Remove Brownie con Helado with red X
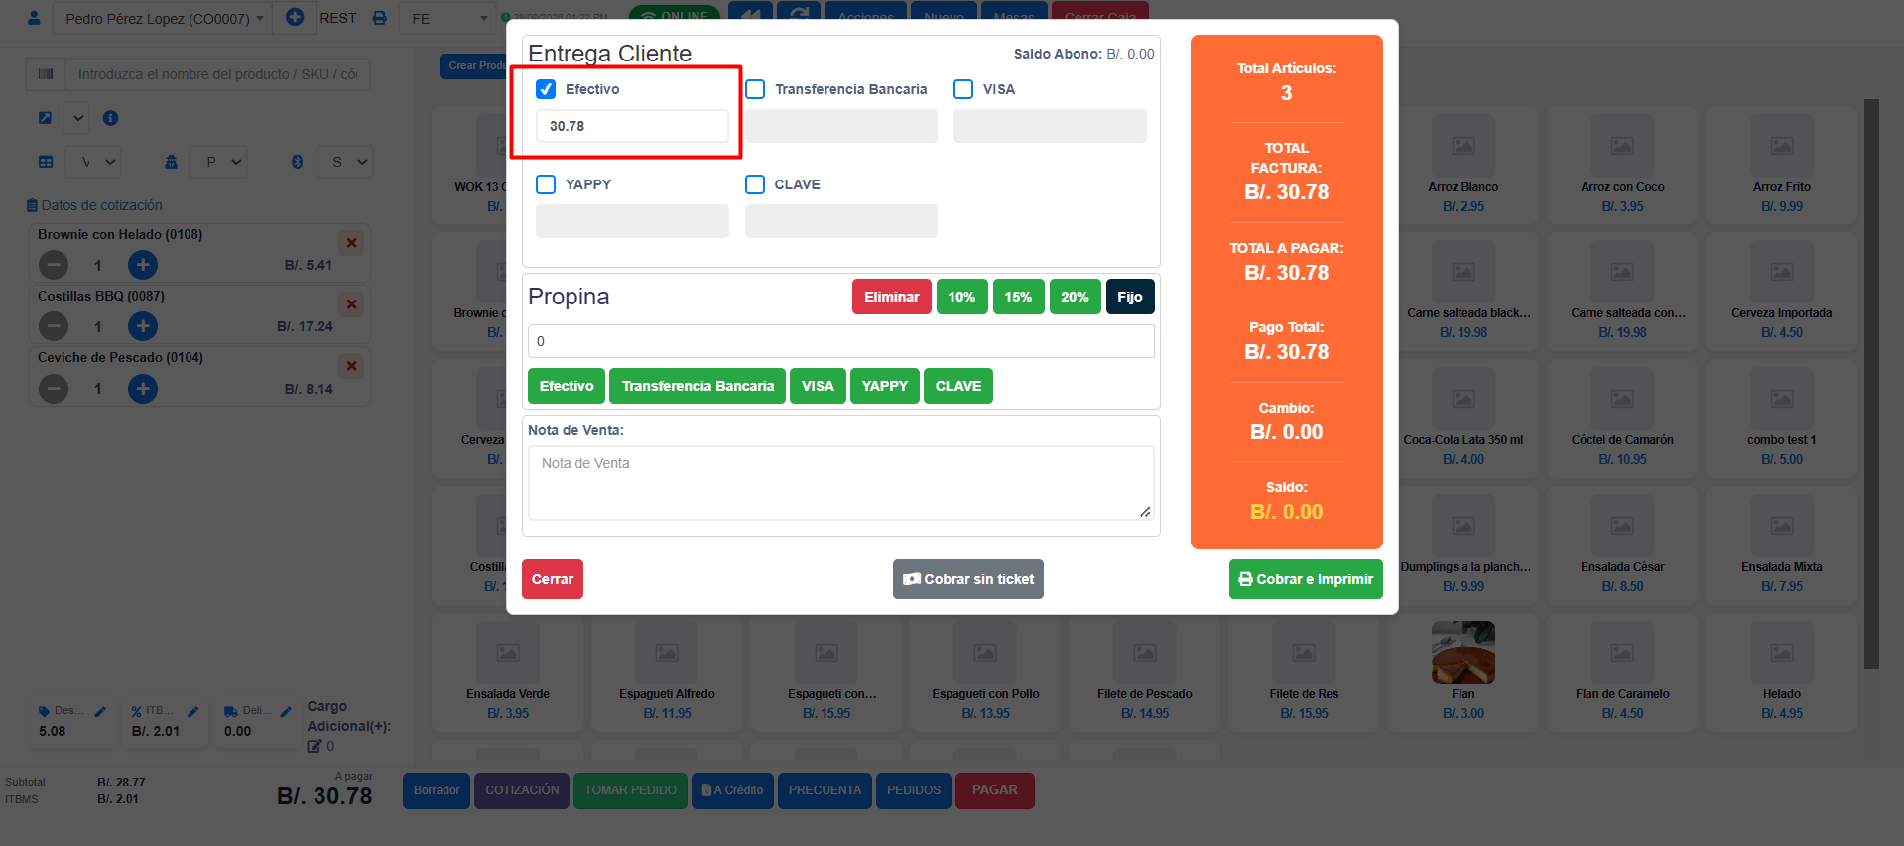Image resolution: width=1904 pixels, height=846 pixels. pyautogui.click(x=351, y=243)
